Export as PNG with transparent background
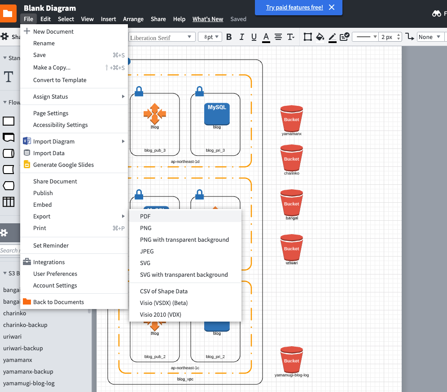 pyautogui.click(x=185, y=240)
